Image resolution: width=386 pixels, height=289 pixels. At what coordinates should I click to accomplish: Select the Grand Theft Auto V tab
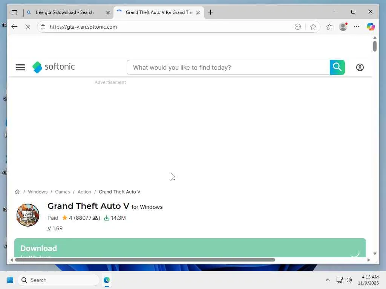click(159, 12)
